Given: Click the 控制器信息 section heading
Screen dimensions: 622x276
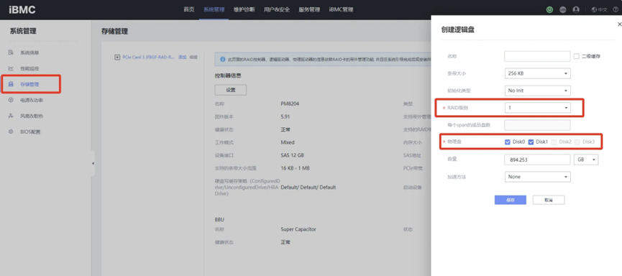Looking at the screenshot, I should point(228,75).
